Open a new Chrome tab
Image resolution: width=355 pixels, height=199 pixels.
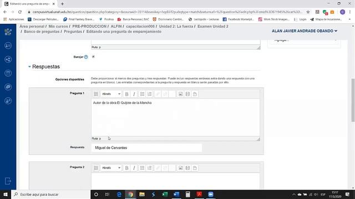point(62,4)
